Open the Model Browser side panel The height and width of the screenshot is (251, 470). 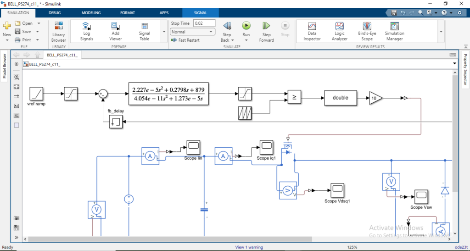[x=5, y=66]
